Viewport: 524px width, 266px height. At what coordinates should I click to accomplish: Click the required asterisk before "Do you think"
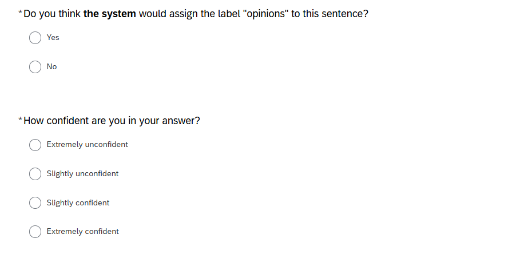coord(21,13)
